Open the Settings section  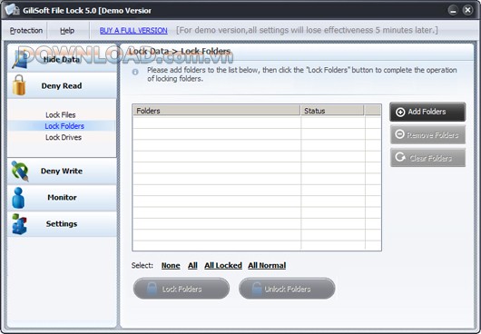tap(62, 223)
